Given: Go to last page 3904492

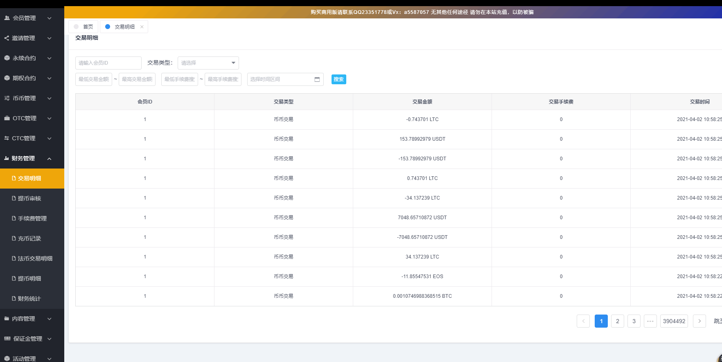Looking at the screenshot, I should (674, 321).
